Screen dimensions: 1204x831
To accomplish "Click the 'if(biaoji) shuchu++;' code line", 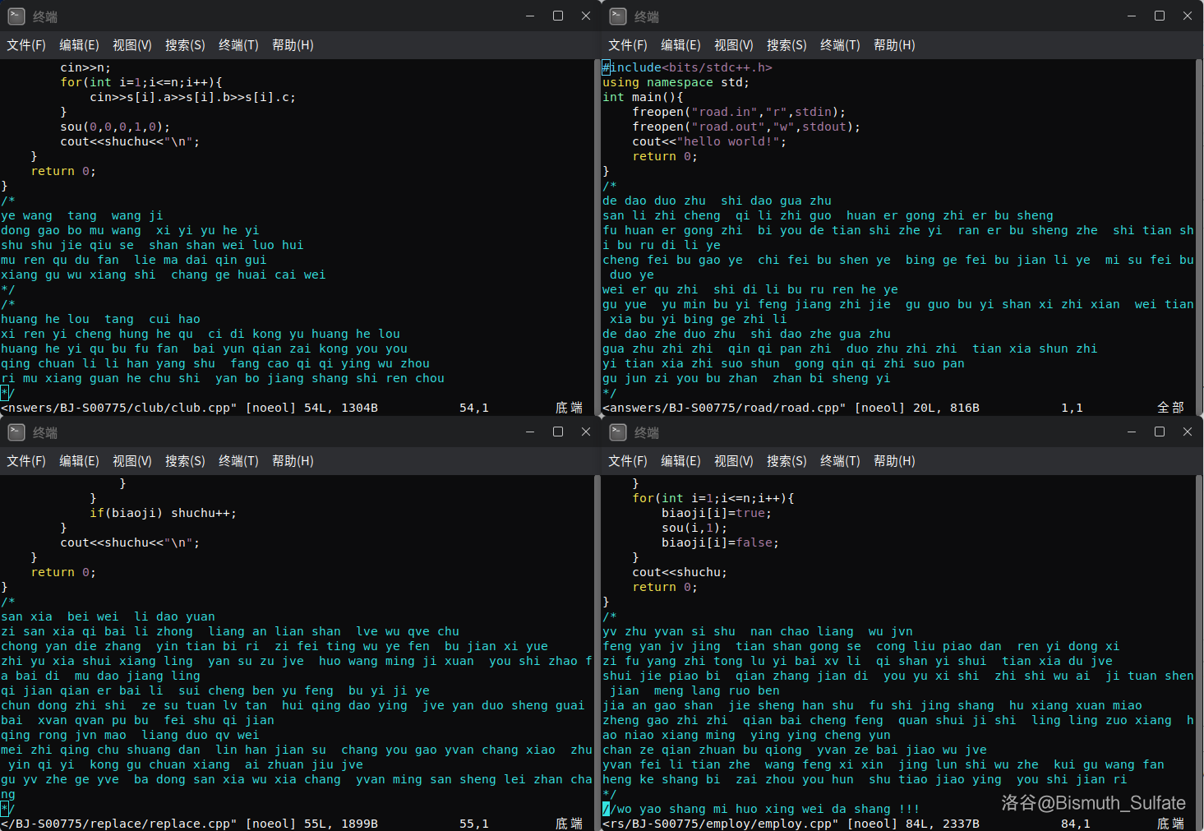I will (x=163, y=513).
